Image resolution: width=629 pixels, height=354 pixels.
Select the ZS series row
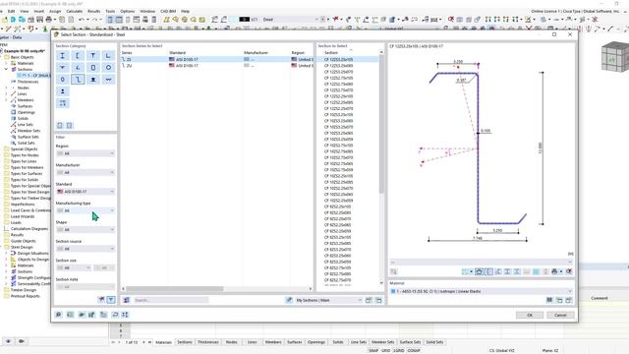point(216,59)
